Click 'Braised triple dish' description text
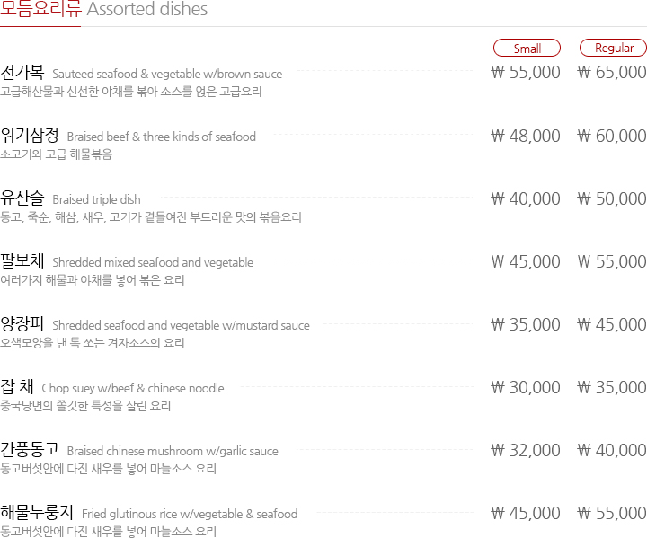Viewport: 647px width, 538px height. (x=96, y=199)
